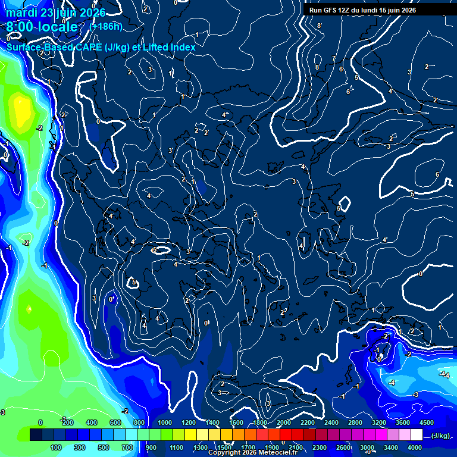This screenshot has width=457, height=457.
Task: Click the '700' label below the legend
Action: click(x=127, y=447)
